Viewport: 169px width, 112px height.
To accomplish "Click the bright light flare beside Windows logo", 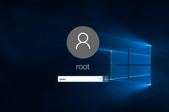I will tap(149, 45).
